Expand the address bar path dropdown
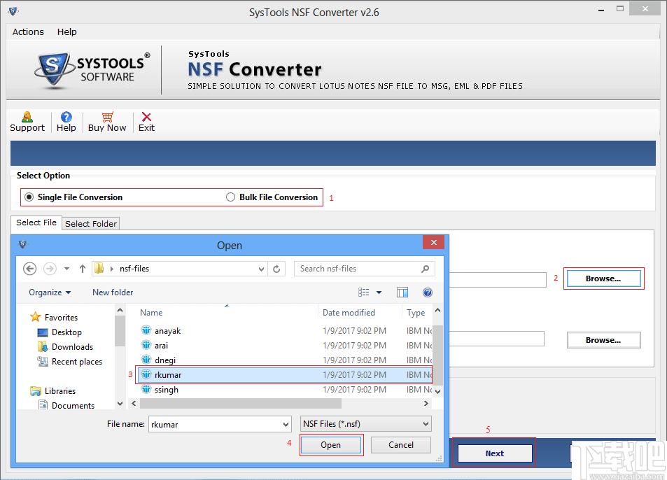The height and width of the screenshot is (480, 667). 261,269
